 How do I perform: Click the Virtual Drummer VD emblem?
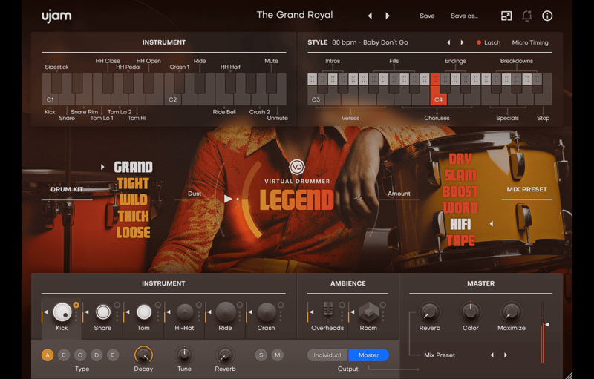(297, 167)
